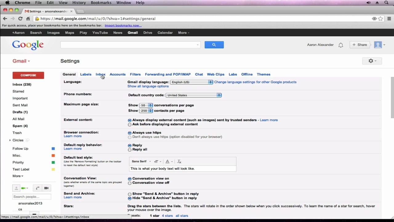The height and width of the screenshot is (222, 394).
Task: Click the Google search input field
Action: tap(130, 45)
